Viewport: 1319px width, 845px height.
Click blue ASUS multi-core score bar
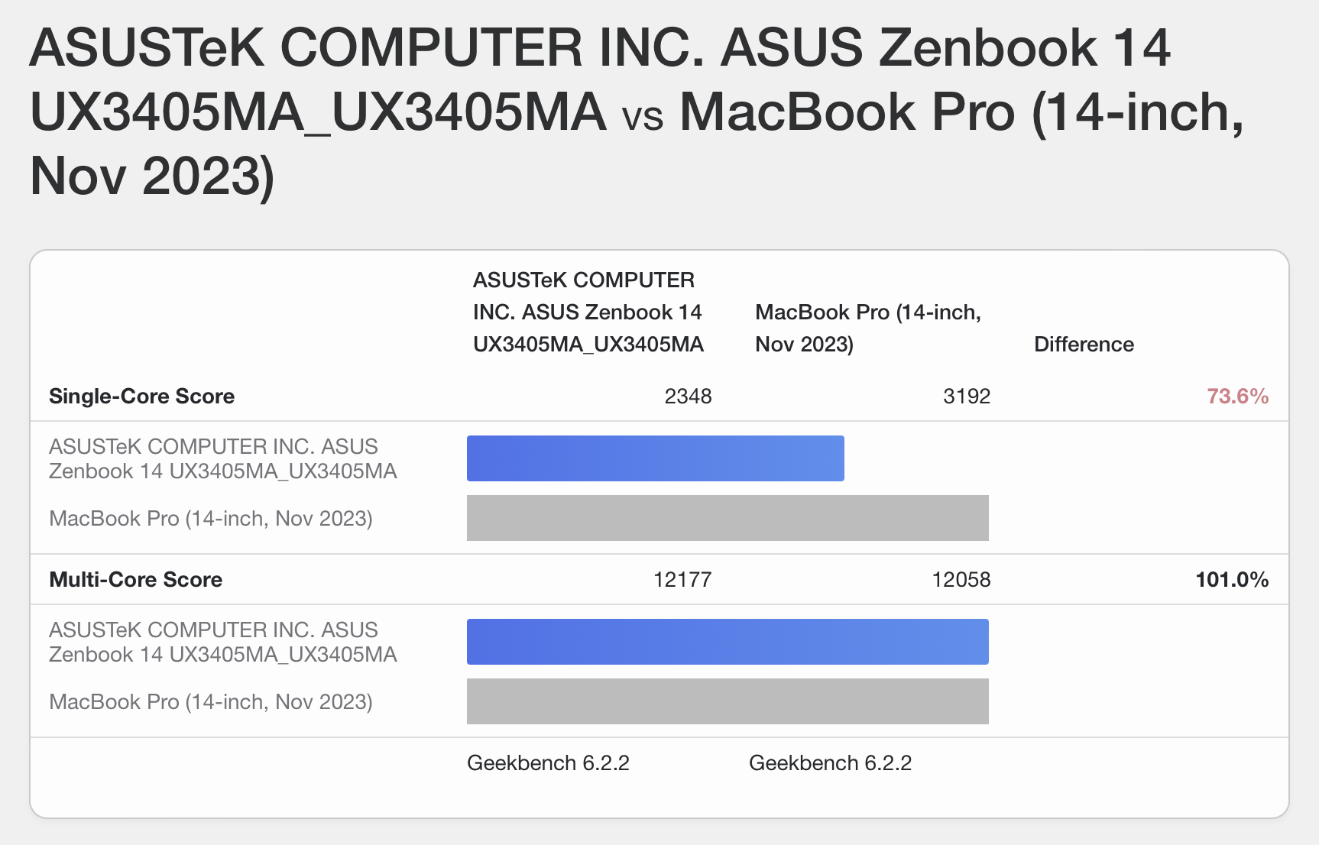[x=728, y=642]
